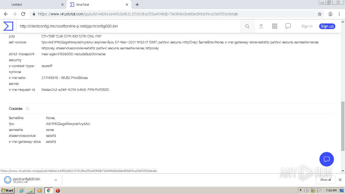Screen dimensions: 345x194
Task: Click the Sign up button
Action: [x=327, y=26]
